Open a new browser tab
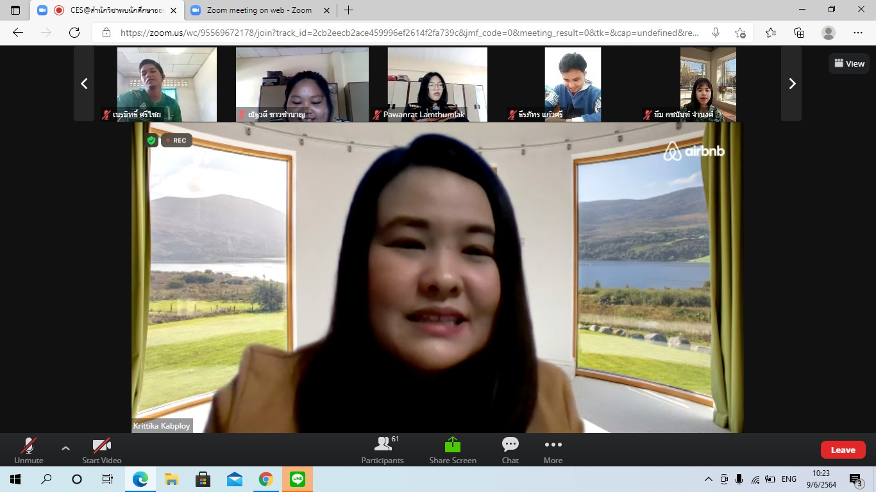 [x=348, y=10]
